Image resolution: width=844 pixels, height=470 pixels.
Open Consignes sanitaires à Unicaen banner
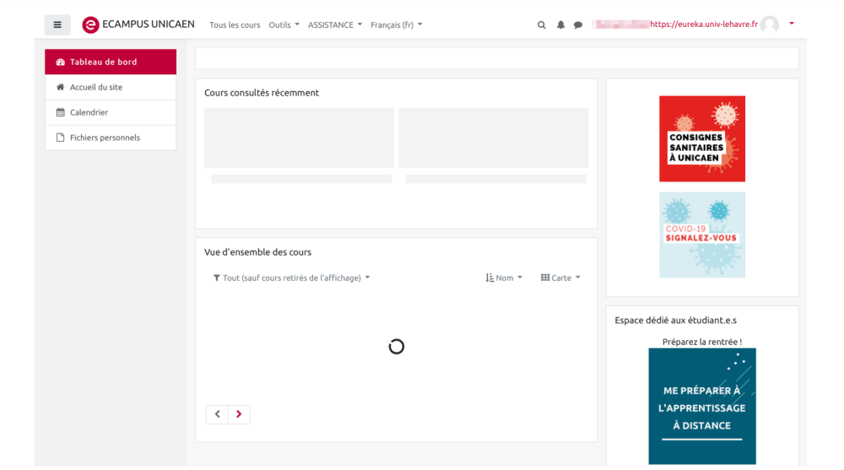click(701, 138)
